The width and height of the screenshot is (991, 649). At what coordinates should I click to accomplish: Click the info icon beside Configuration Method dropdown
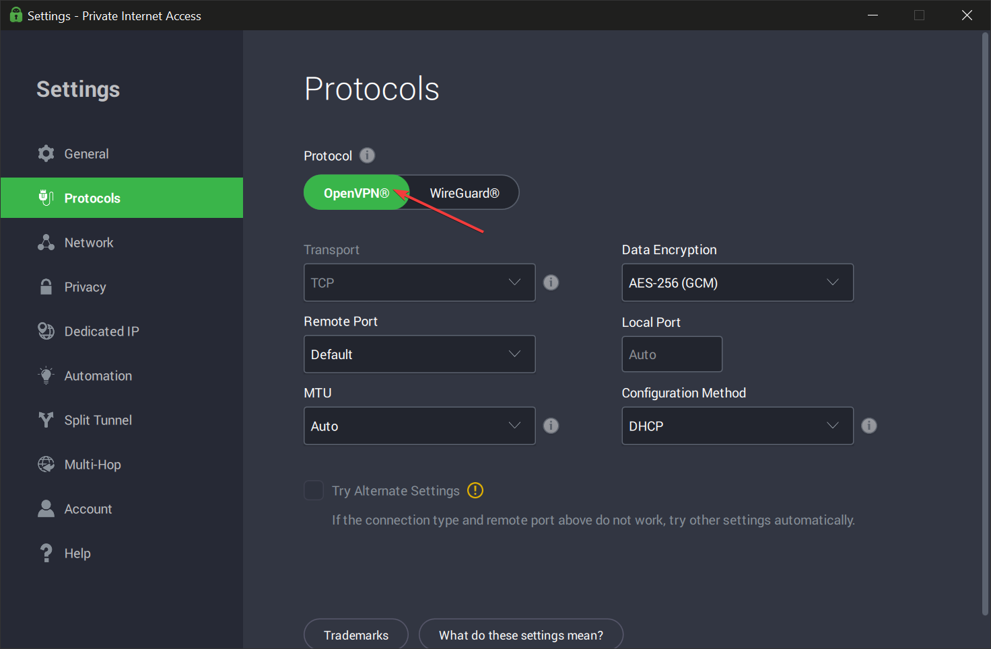click(869, 426)
